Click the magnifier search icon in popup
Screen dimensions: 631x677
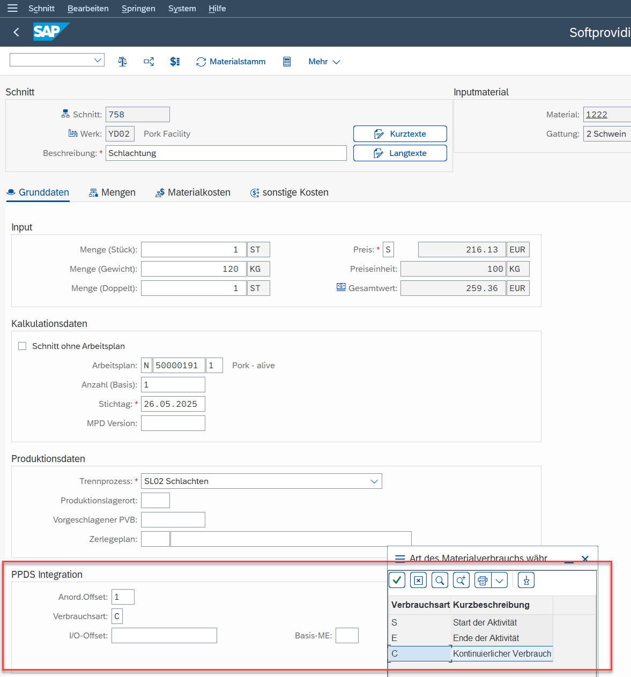tap(440, 580)
